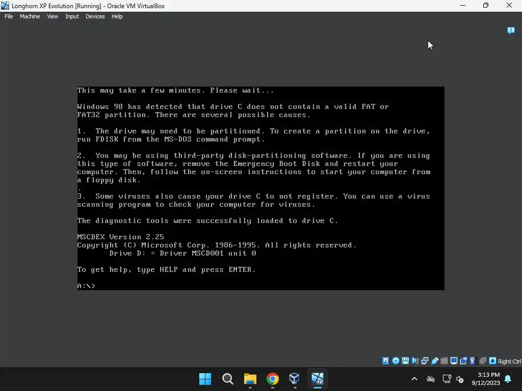Image resolution: width=522 pixels, height=391 pixels.
Task: Click the virtualization features V indicator
Action: pyautogui.click(x=473, y=361)
